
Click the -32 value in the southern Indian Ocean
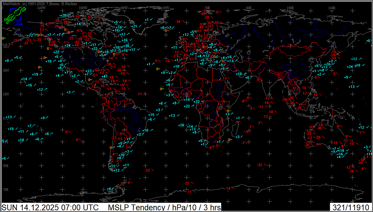259,165
